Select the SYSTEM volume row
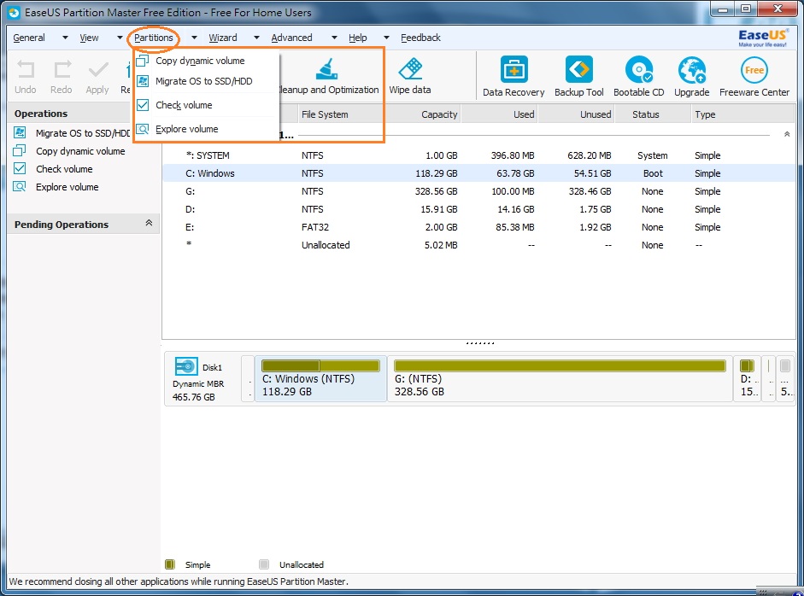The image size is (804, 596). pyautogui.click(x=479, y=155)
